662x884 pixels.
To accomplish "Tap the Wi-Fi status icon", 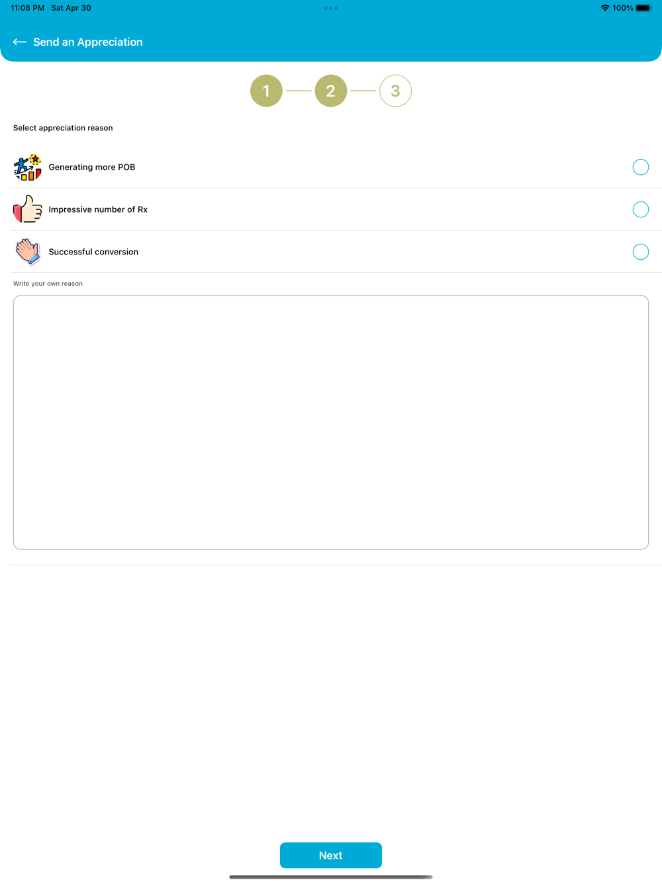I will pyautogui.click(x=605, y=8).
